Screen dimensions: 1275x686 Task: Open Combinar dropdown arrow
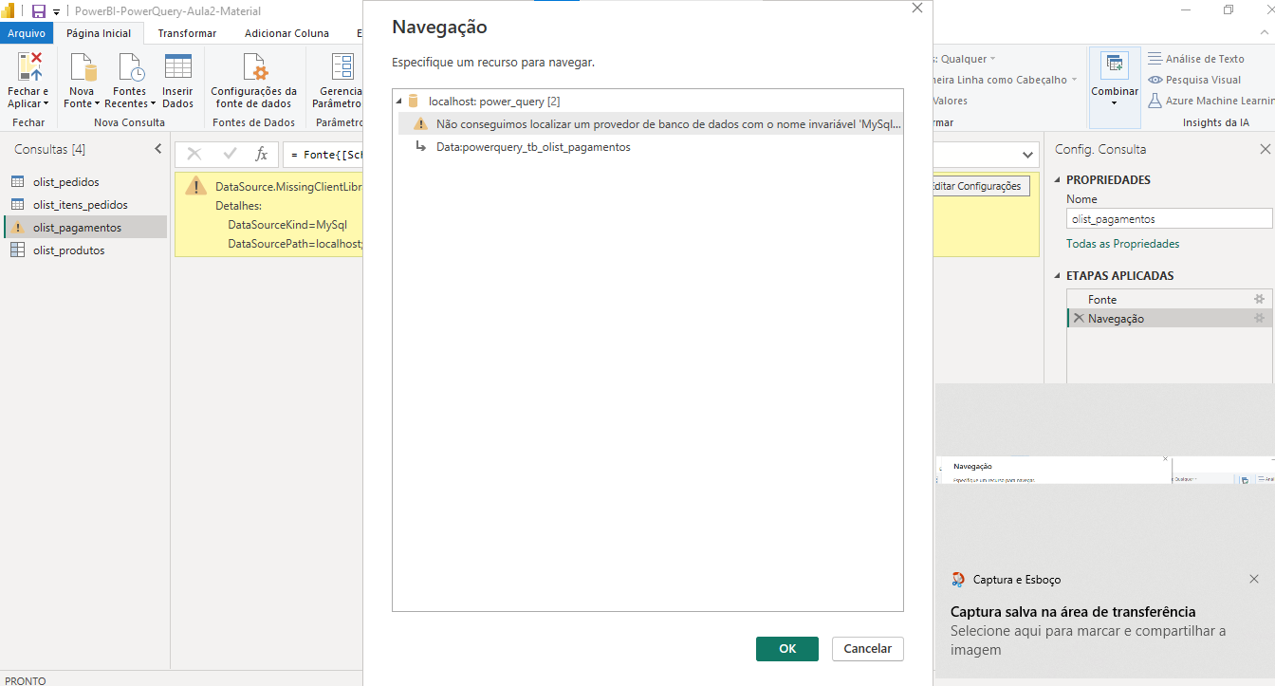coord(1114,102)
